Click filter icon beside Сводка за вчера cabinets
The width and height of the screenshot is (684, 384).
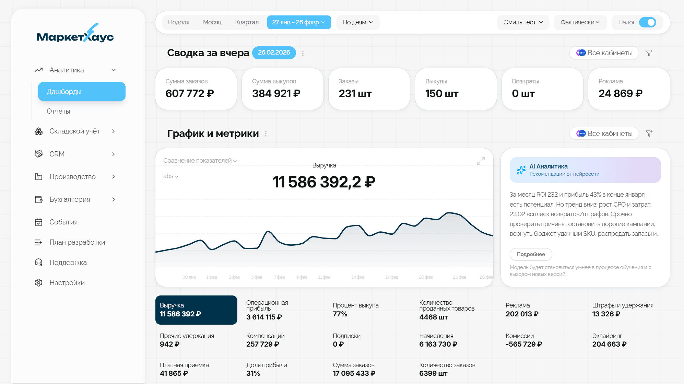point(649,53)
